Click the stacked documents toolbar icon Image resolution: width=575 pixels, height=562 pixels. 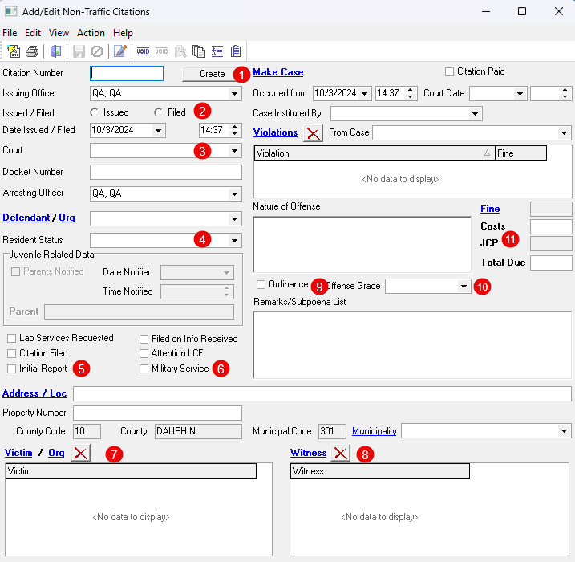tap(199, 51)
